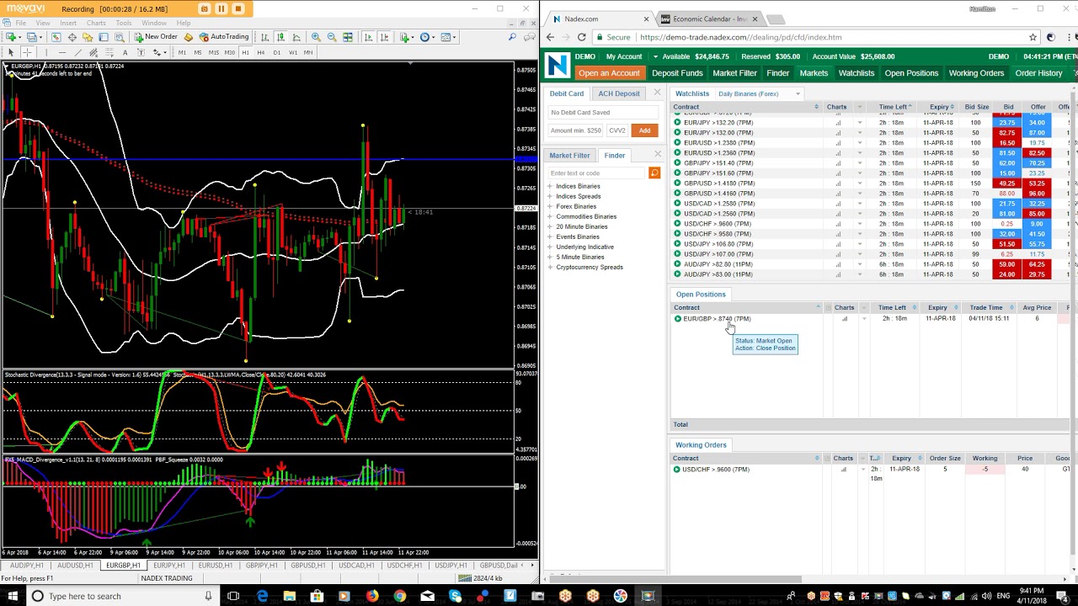Open the MetaTrader Charts menu
This screenshot has height=606, width=1078.
(96, 23)
